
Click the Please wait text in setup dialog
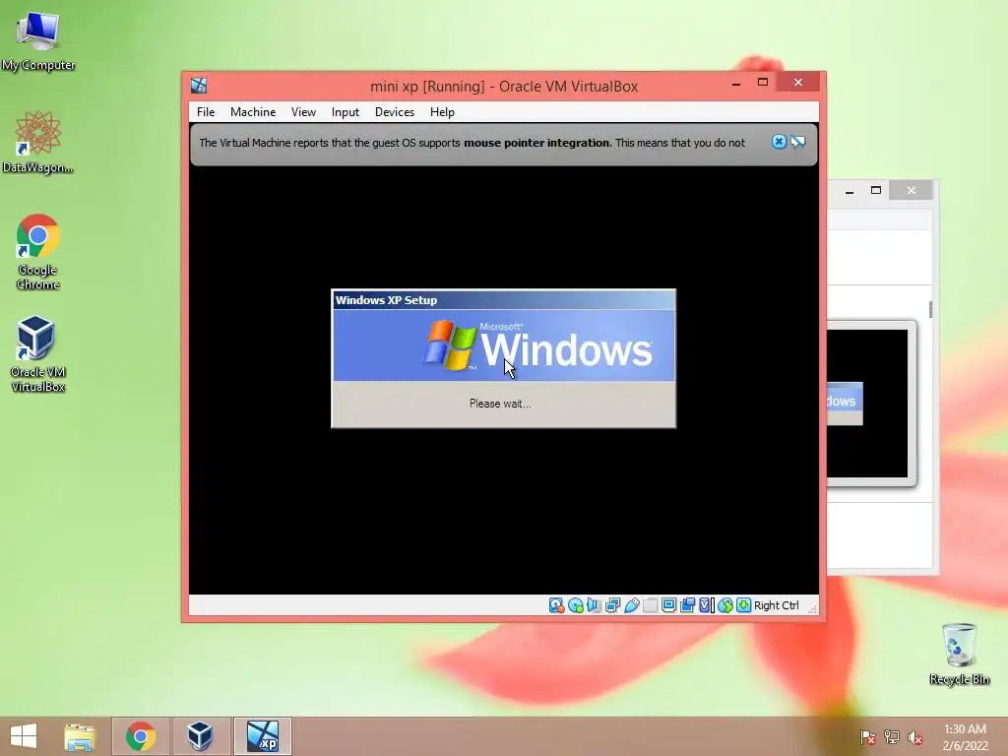tap(500, 404)
